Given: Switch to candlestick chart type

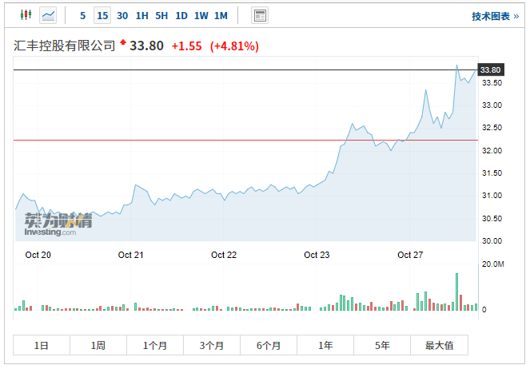Looking at the screenshot, I should pos(26,15).
